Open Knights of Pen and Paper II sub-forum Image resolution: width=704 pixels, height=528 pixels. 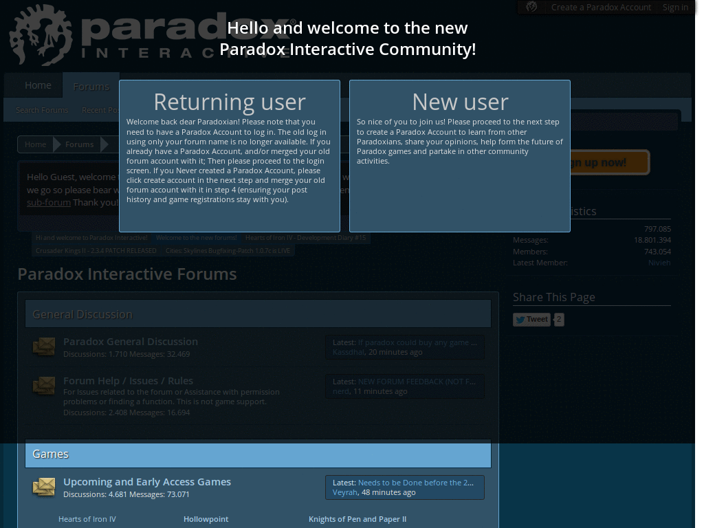click(x=357, y=519)
